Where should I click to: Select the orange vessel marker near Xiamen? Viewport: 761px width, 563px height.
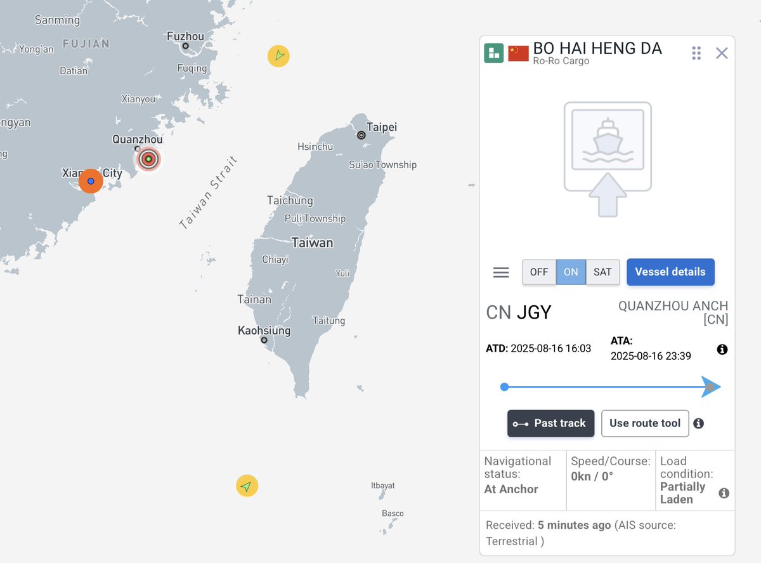(x=91, y=181)
